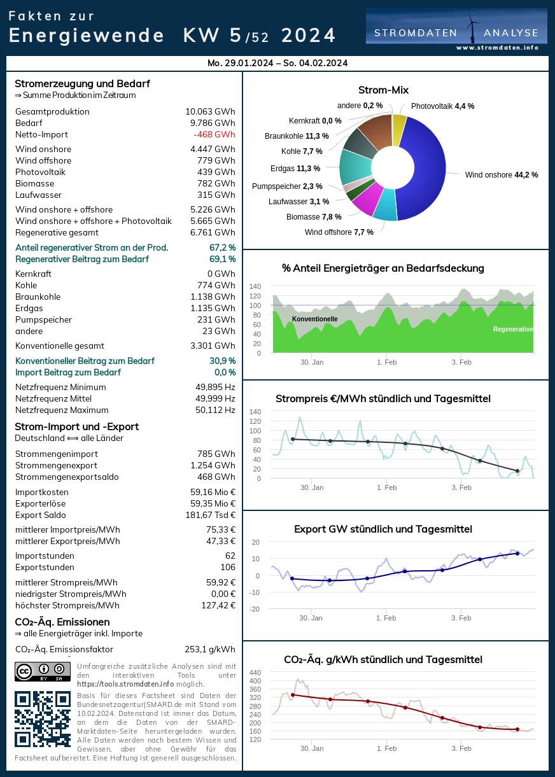The height and width of the screenshot is (777, 555).
Task: Click the QR code in bottom-left corner
Action: [43, 719]
